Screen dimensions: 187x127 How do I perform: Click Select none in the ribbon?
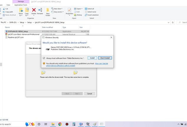(x=91, y=12)
